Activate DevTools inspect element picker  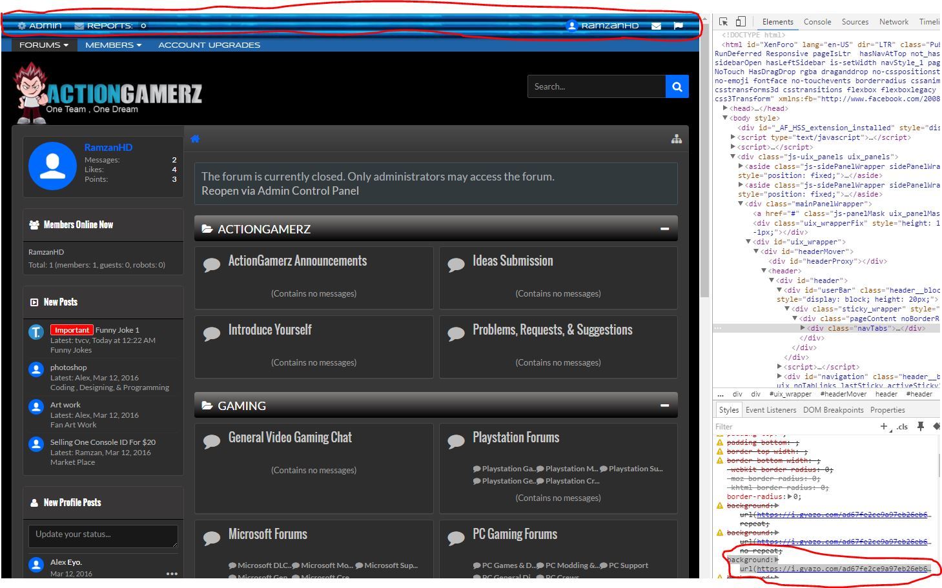coord(723,22)
